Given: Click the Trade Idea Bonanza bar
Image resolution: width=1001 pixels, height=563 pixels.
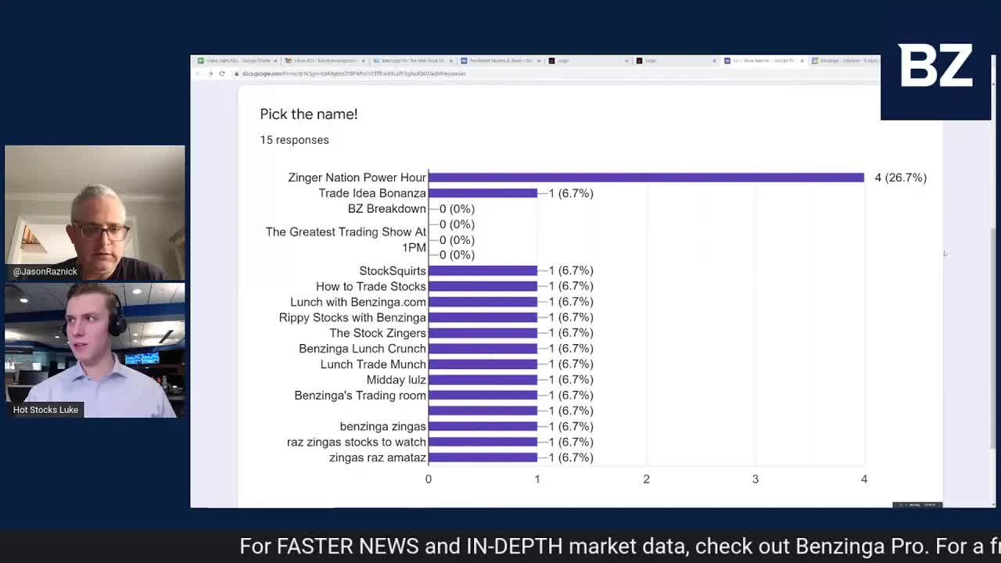Looking at the screenshot, I should point(483,193).
